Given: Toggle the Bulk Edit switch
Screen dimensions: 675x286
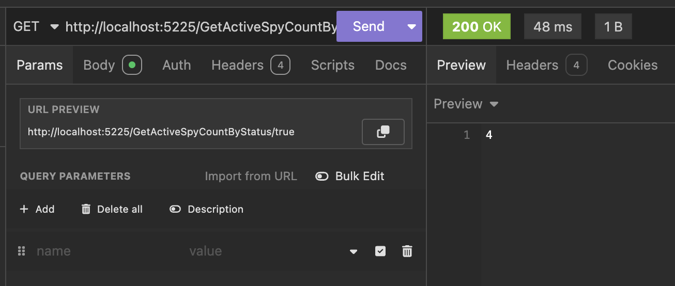Looking at the screenshot, I should pos(322,177).
